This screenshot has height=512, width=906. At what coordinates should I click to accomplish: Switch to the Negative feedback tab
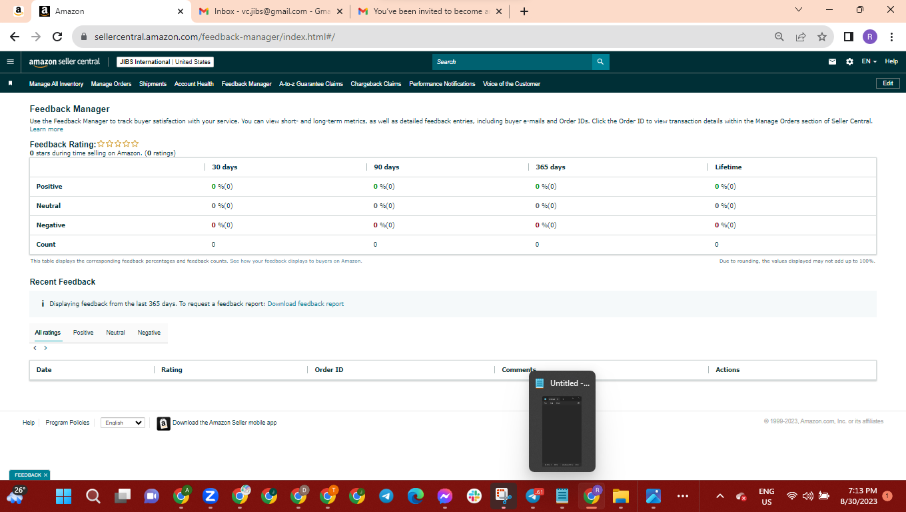point(149,333)
